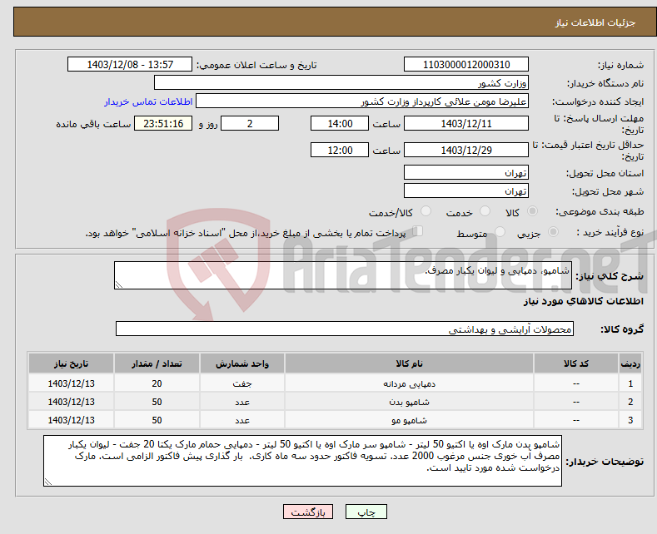
Task: Select the متوسط purchase type radio
Action: pos(500,231)
